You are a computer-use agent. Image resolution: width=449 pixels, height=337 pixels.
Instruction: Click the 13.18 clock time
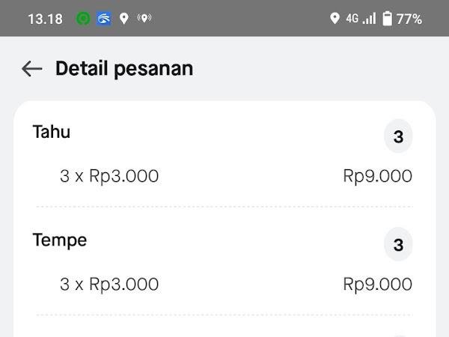tap(45, 19)
